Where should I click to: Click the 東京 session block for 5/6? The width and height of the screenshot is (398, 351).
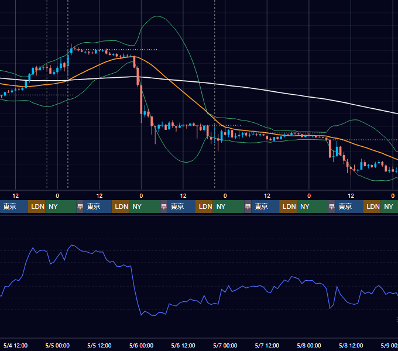[181, 207]
